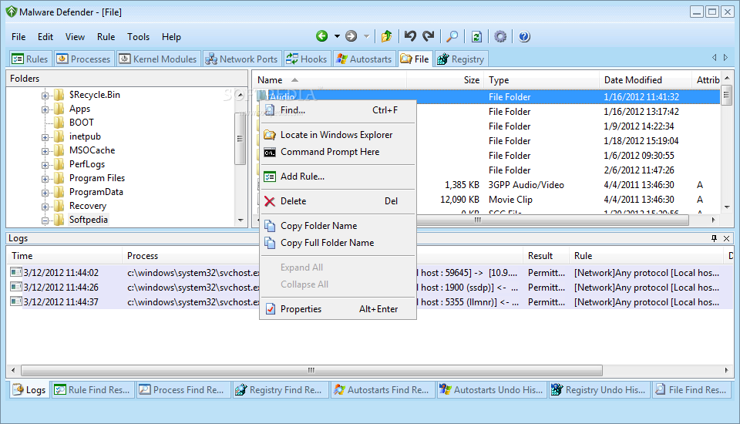Sort file list by Date Modified column
This screenshot has width=740, height=424.
[645, 80]
